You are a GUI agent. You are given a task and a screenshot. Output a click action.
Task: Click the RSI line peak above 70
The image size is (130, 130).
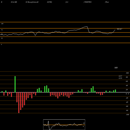[x=87, y=27]
